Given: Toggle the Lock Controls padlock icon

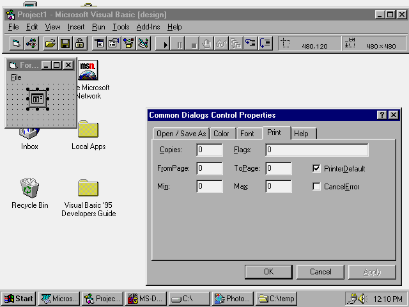Looking at the screenshot, I should pyautogui.click(x=79, y=43).
